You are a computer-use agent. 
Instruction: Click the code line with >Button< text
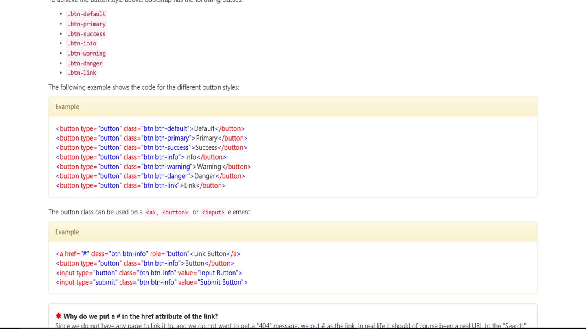coord(145,263)
